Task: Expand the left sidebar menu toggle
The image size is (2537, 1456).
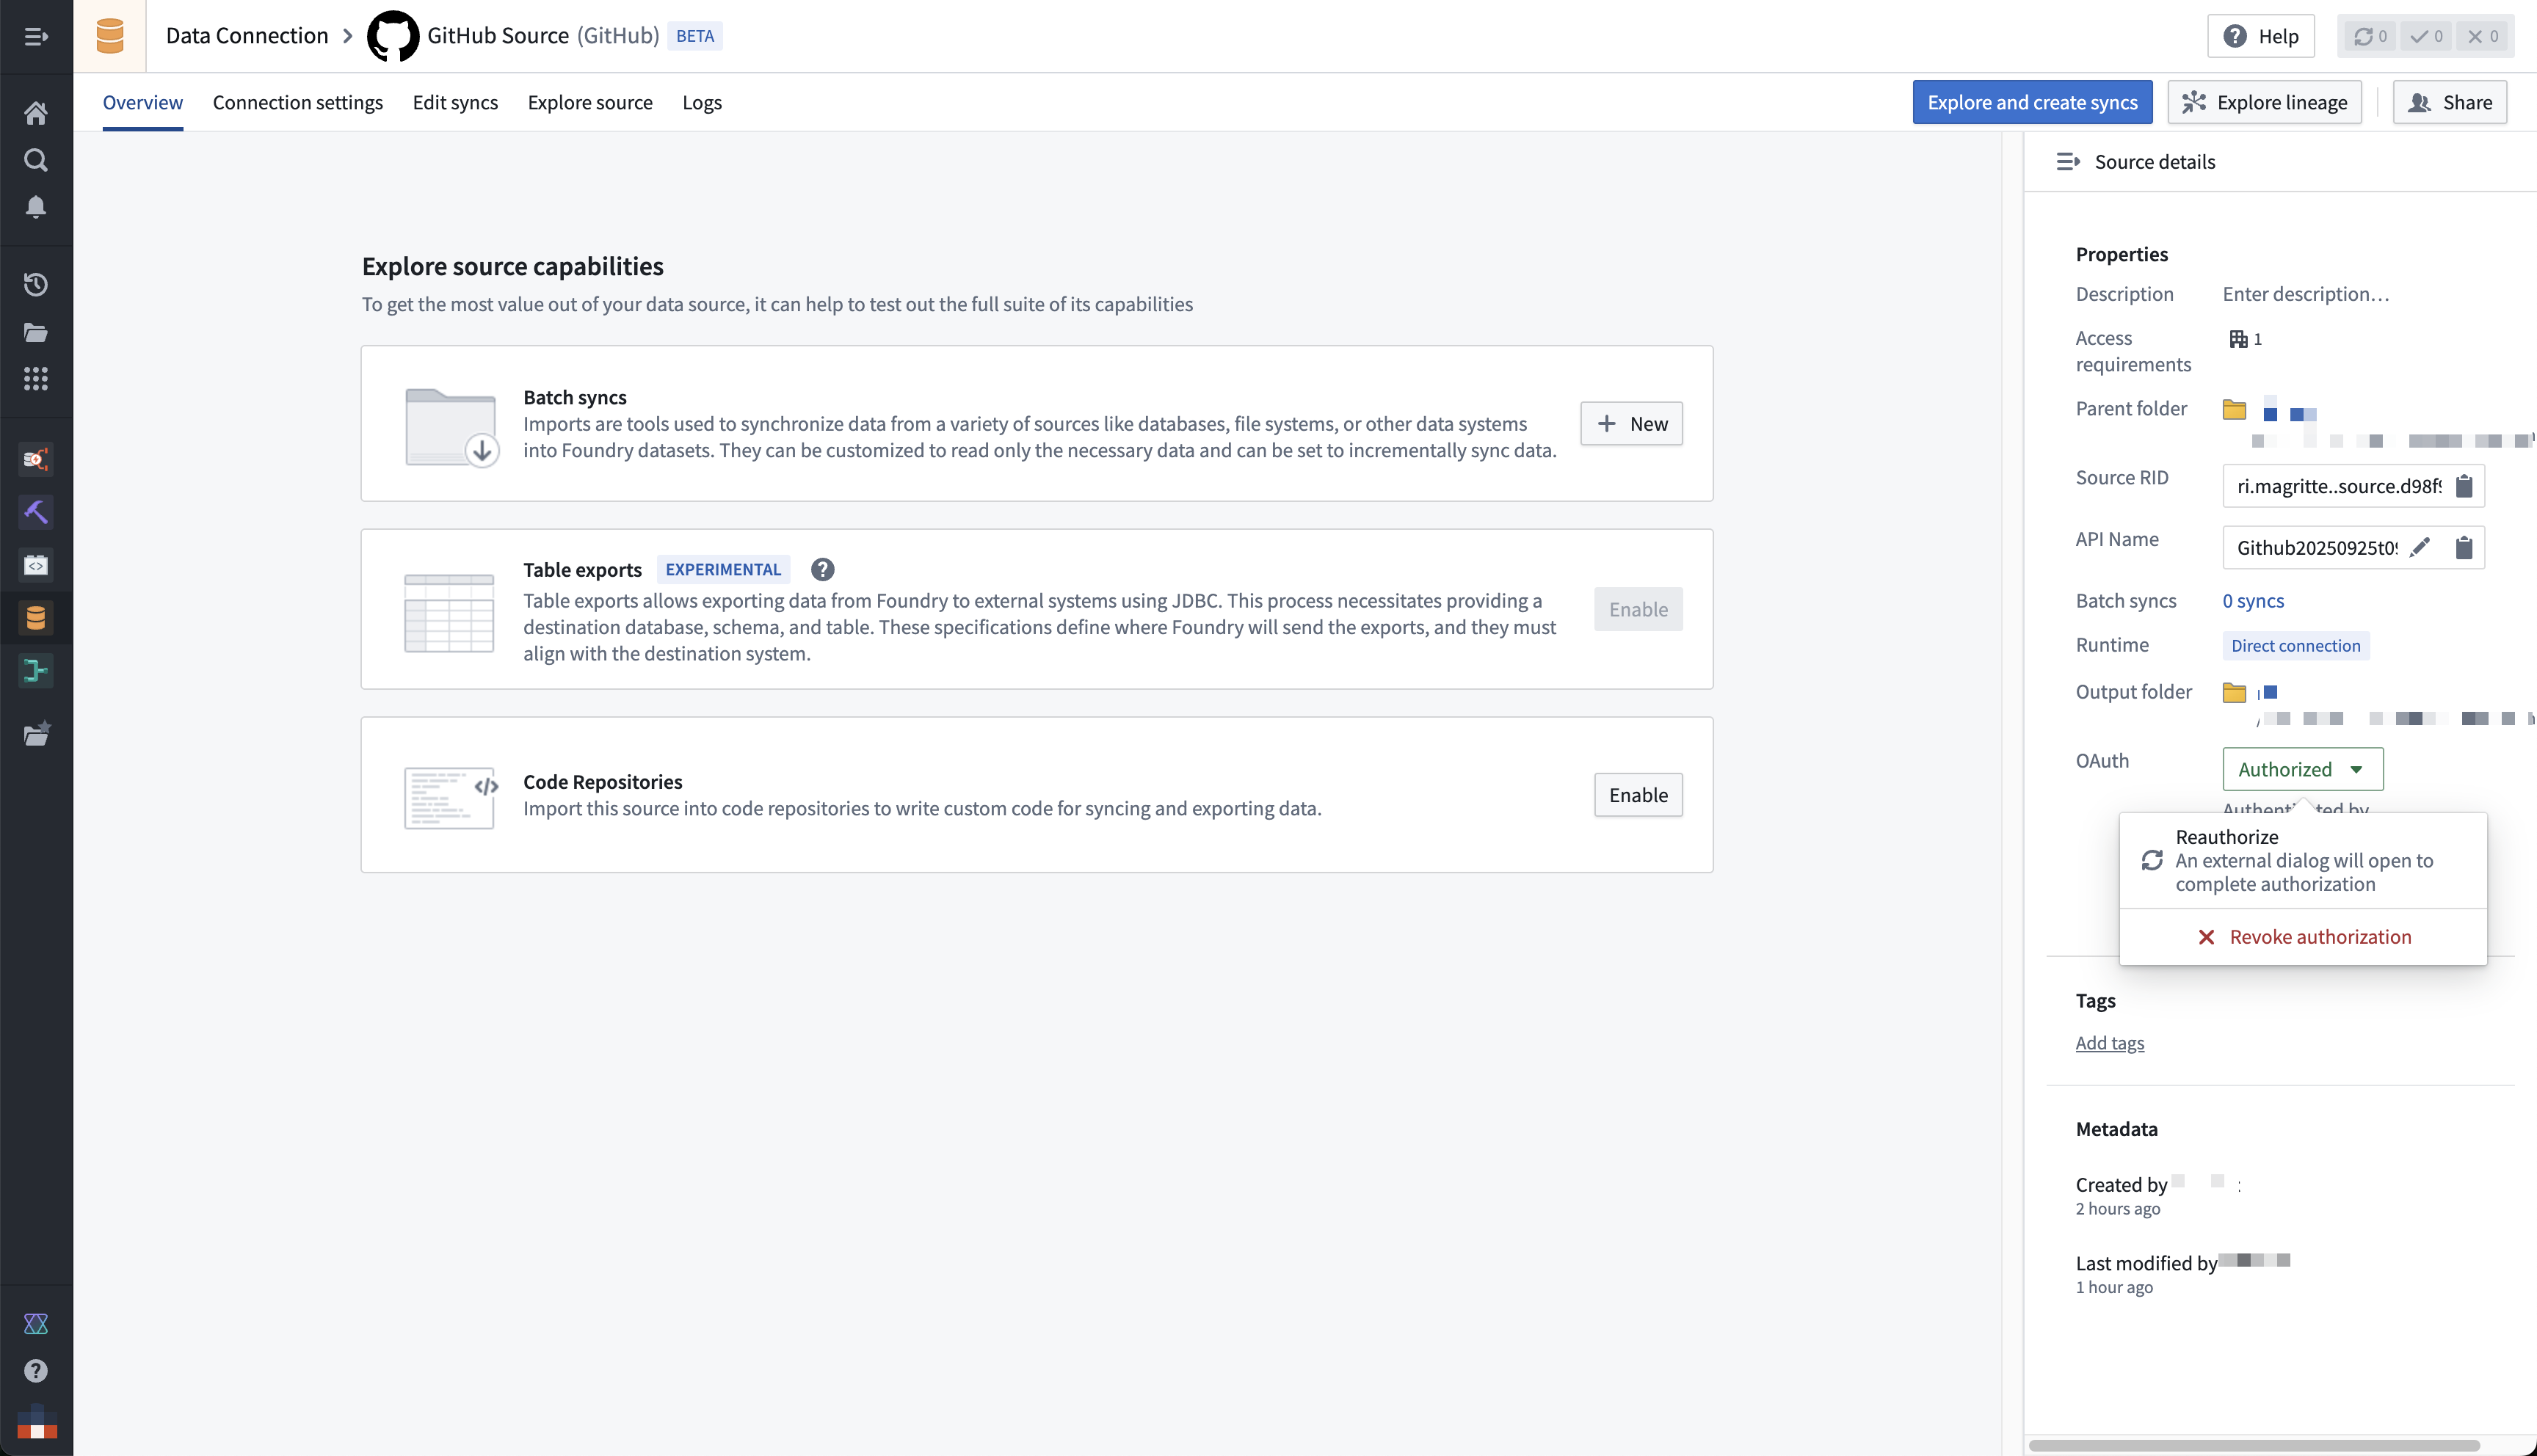Action: pyautogui.click(x=36, y=36)
